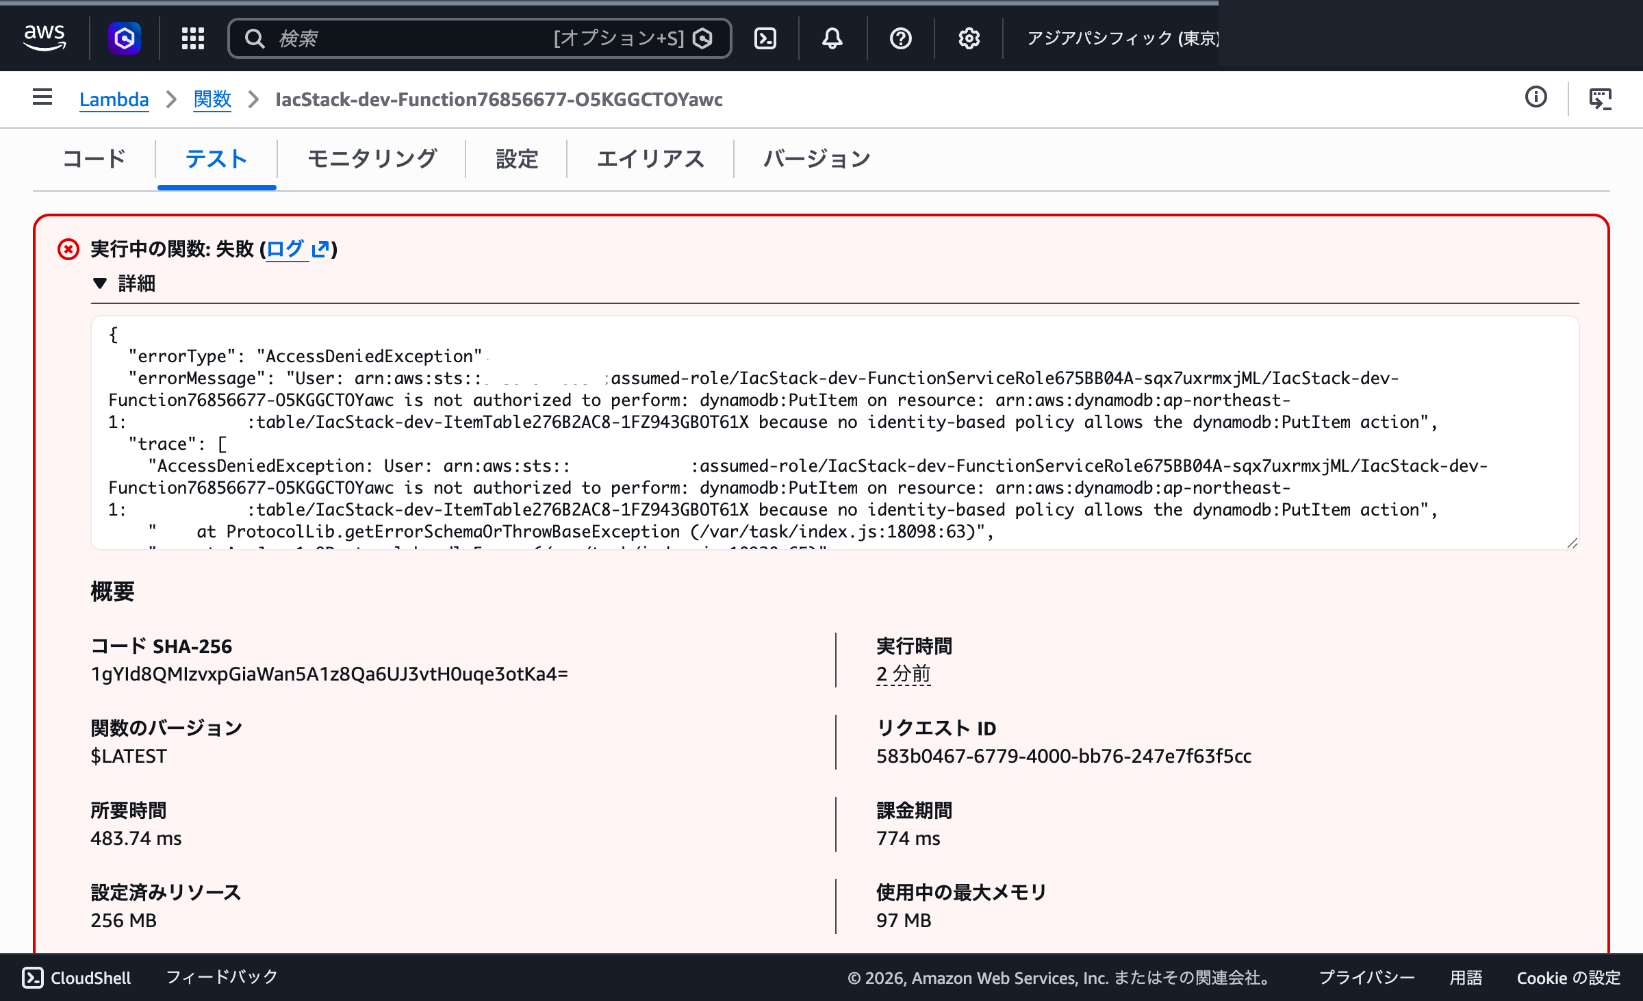Screen dimensions: 1643x1001
Task: Open the services grid menu
Action: click(193, 38)
